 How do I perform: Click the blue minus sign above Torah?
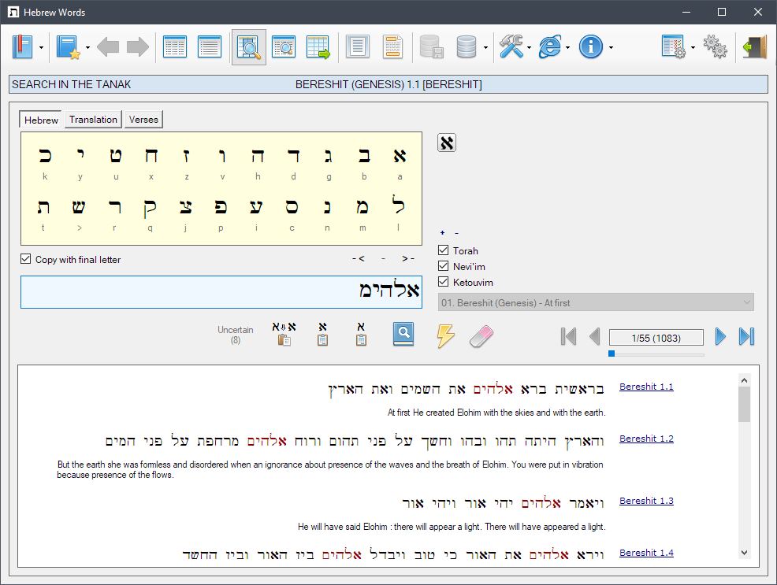point(456,232)
